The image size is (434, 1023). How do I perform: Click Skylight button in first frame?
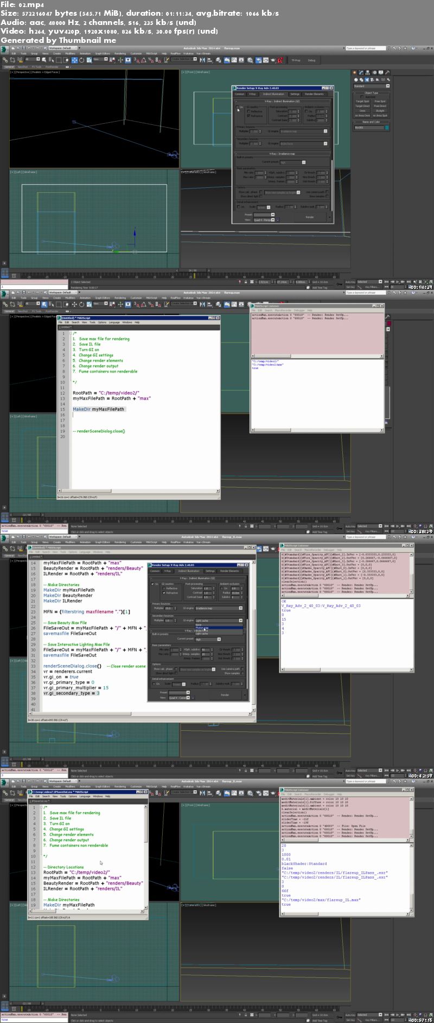pyautogui.click(x=380, y=111)
